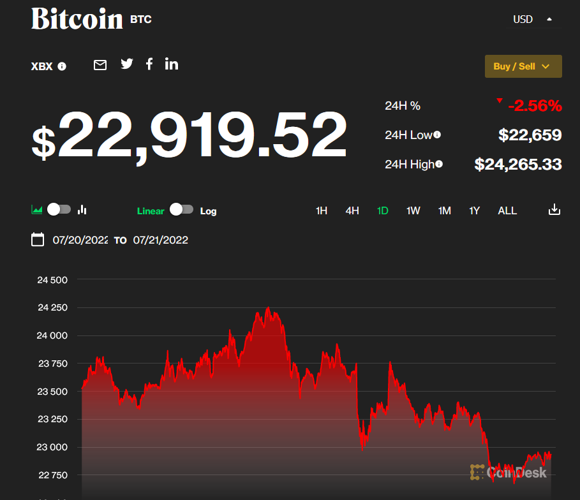The image size is (580, 500).
Task: Show ALL price history
Action: 507,210
